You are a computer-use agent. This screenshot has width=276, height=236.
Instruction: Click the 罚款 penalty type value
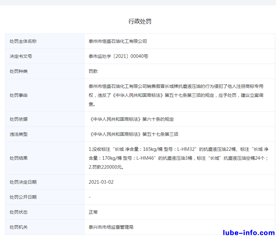93,71
